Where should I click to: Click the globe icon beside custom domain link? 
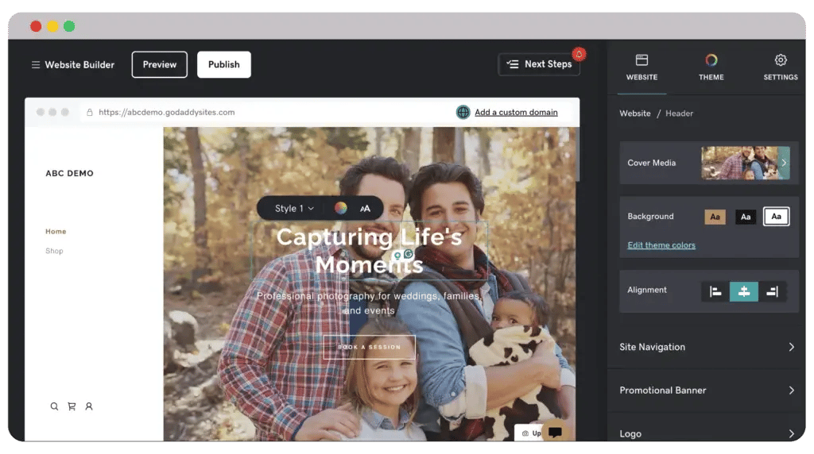coord(463,113)
